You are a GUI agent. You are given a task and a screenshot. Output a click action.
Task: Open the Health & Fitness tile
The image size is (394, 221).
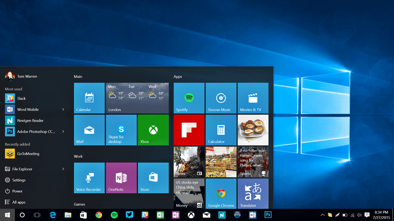(x=221, y=162)
